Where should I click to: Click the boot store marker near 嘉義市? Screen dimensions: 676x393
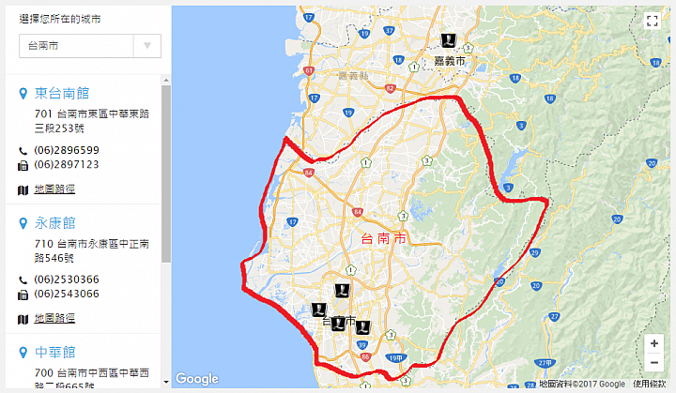click(449, 40)
